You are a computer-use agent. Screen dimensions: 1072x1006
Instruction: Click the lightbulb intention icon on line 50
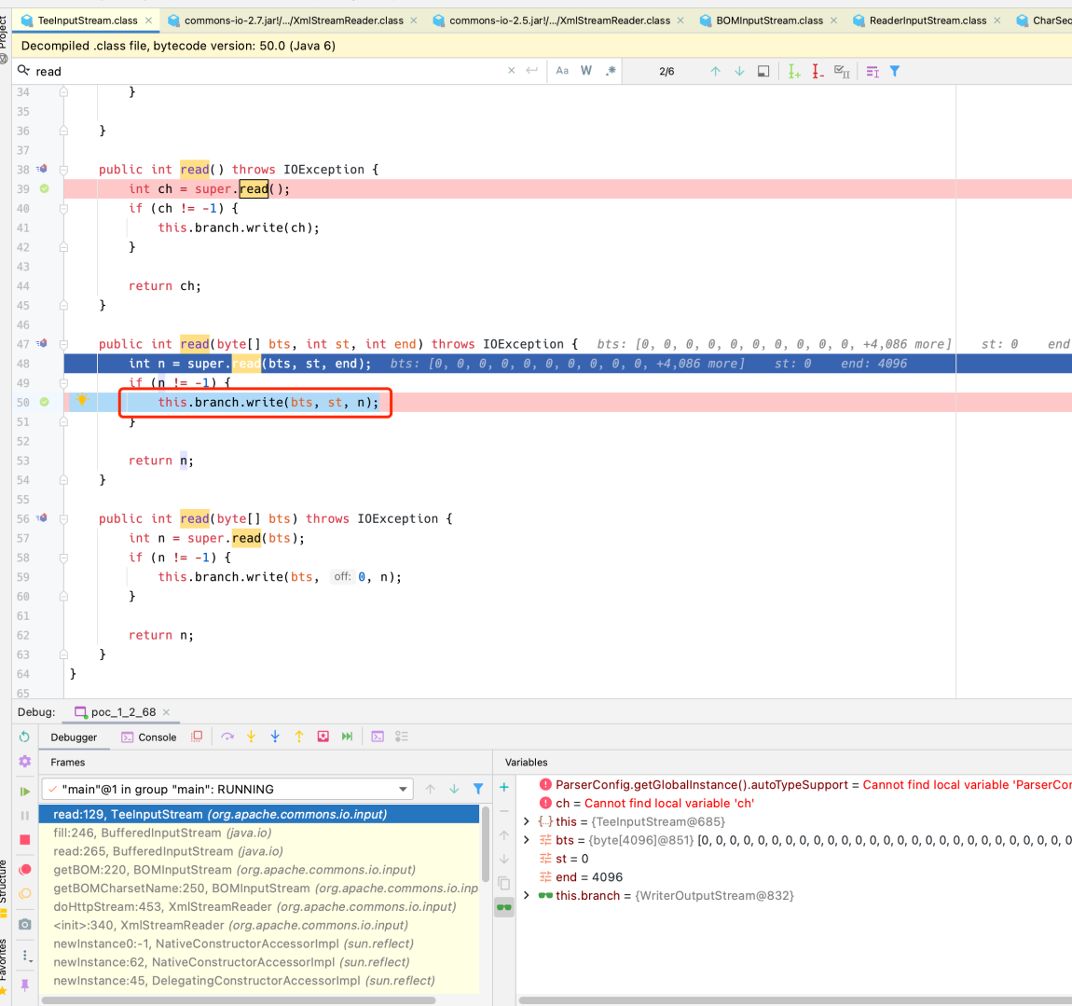81,401
